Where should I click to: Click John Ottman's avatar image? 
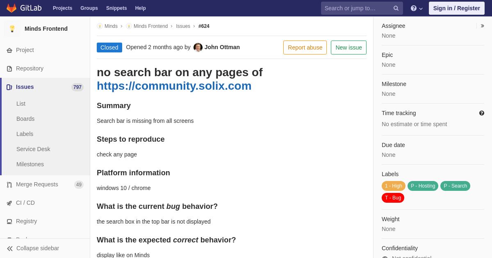click(x=198, y=48)
